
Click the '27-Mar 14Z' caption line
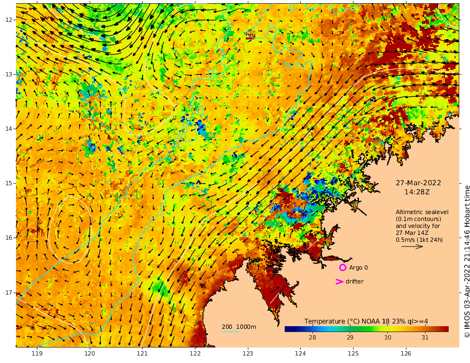[x=412, y=233]
